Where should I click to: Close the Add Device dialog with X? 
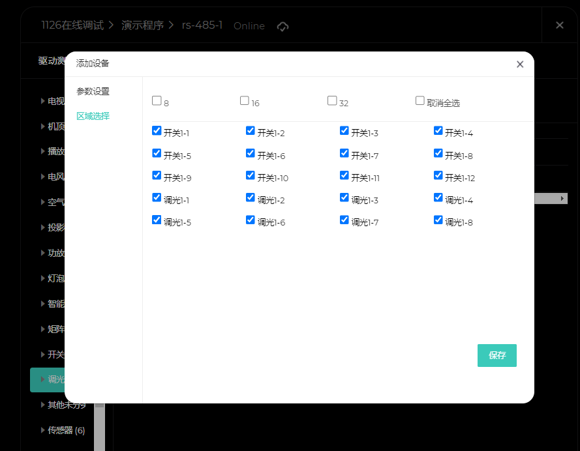tap(520, 64)
